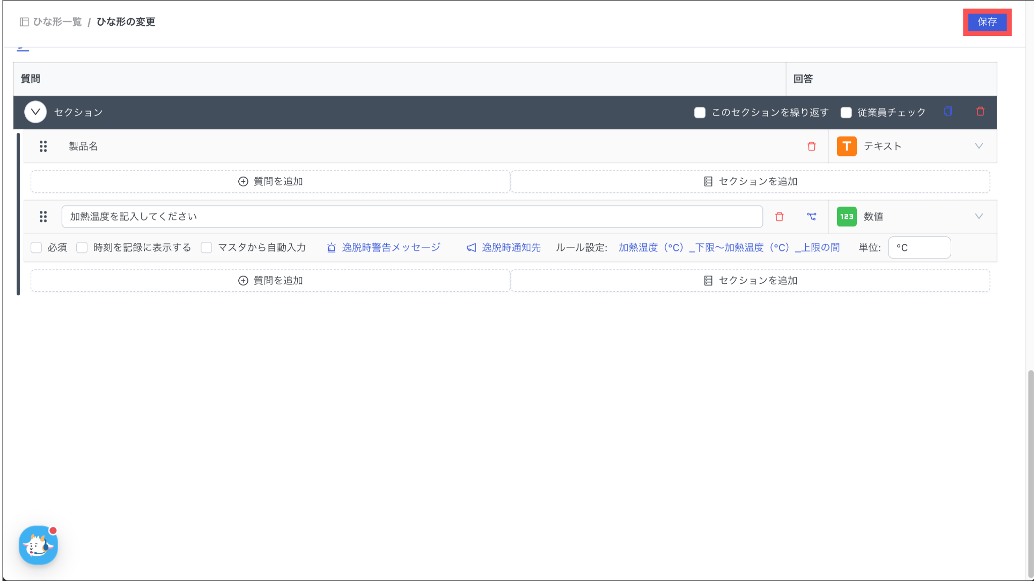
Task: Click the section copy icon
Action: [948, 112]
